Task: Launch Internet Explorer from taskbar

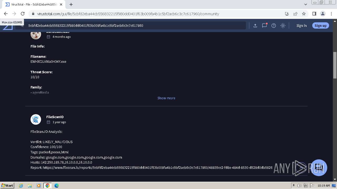Action: (x=21, y=186)
